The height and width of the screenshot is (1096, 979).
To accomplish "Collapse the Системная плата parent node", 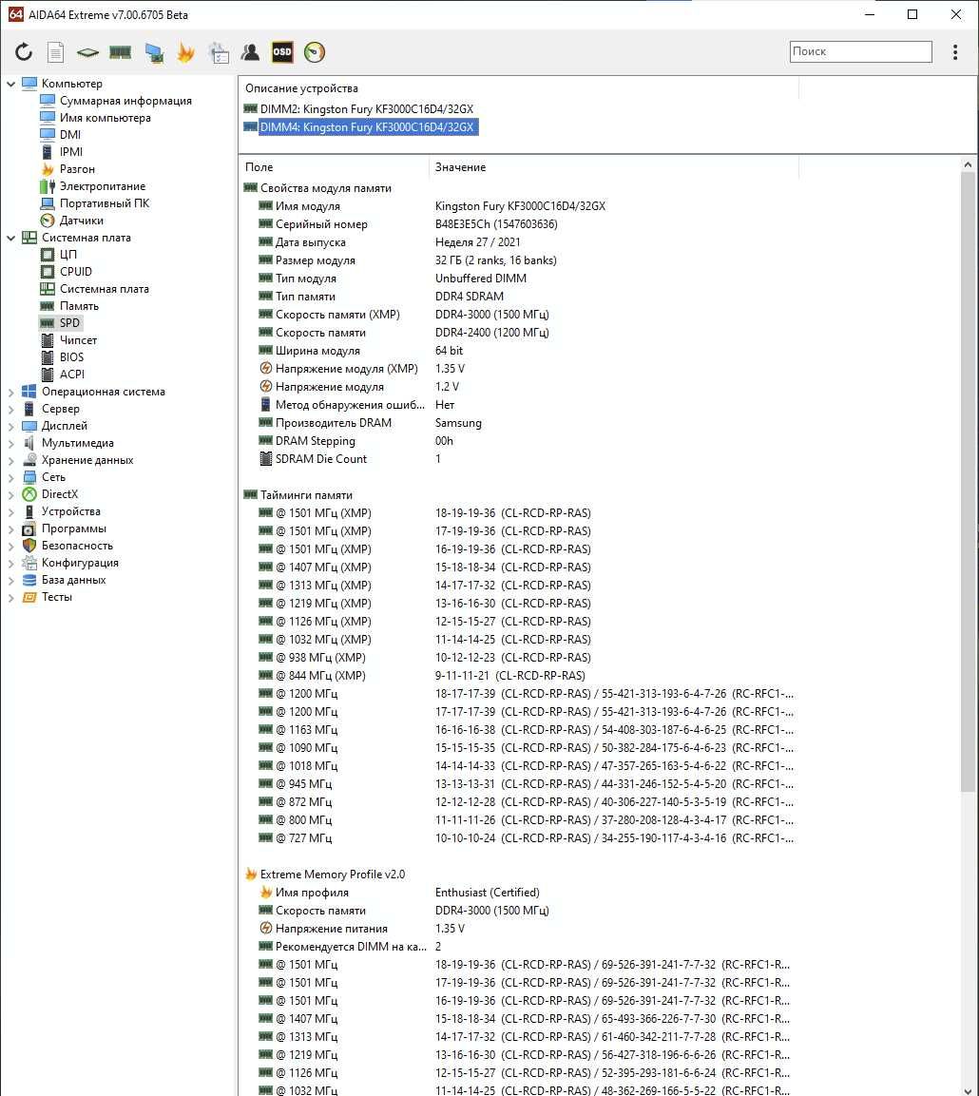I will click(10, 238).
